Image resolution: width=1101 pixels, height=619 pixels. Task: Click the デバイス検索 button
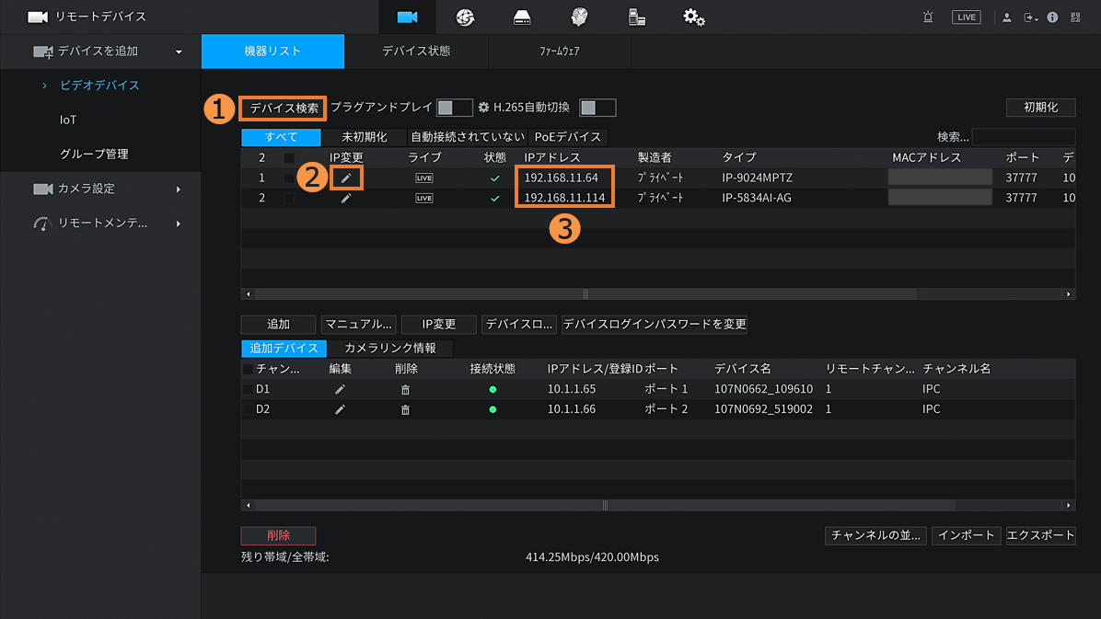284,108
